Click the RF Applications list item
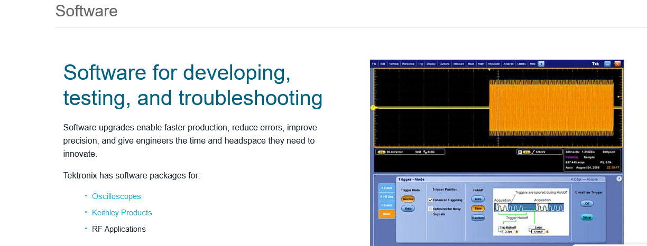This screenshot has width=647, height=246. pyautogui.click(x=119, y=229)
